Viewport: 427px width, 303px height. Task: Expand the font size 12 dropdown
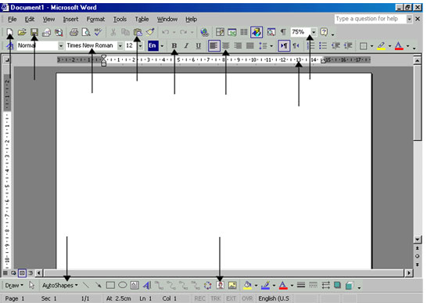(x=140, y=45)
